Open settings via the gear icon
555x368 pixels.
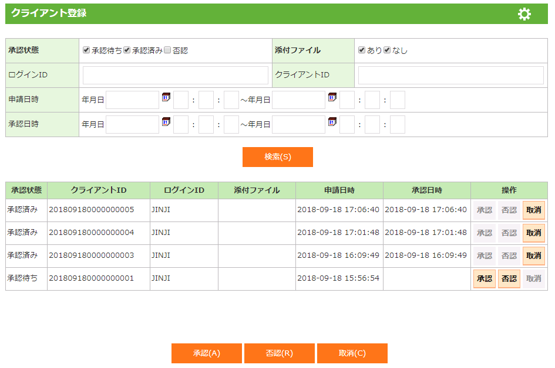[524, 14]
